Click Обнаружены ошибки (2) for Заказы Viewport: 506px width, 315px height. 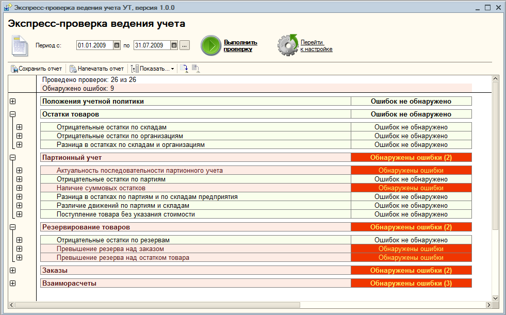(x=411, y=270)
